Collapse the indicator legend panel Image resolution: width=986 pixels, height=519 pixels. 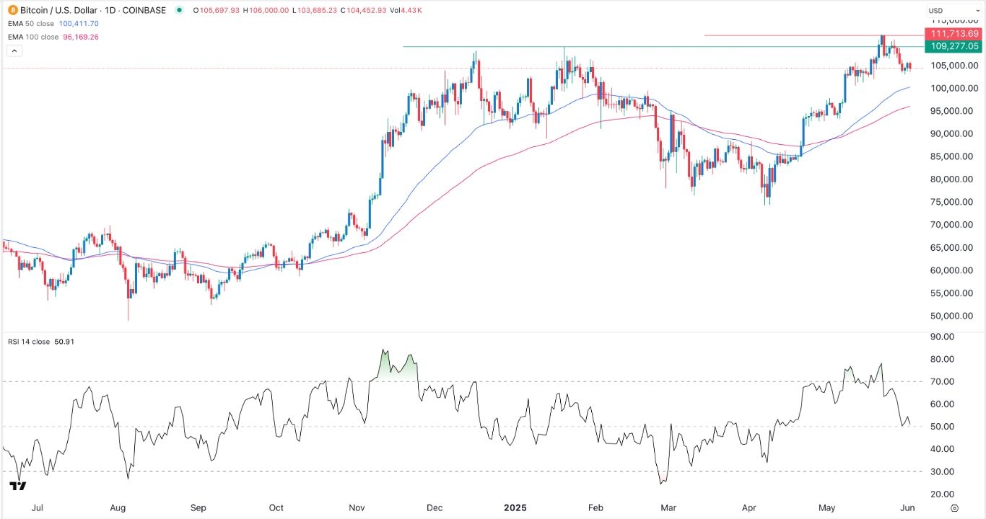click(13, 50)
